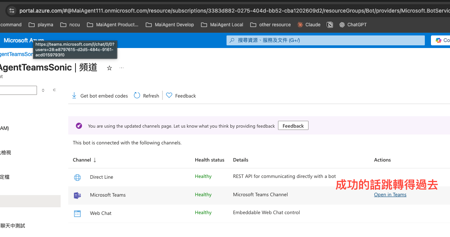Select the Direct Line globe icon

77,178
